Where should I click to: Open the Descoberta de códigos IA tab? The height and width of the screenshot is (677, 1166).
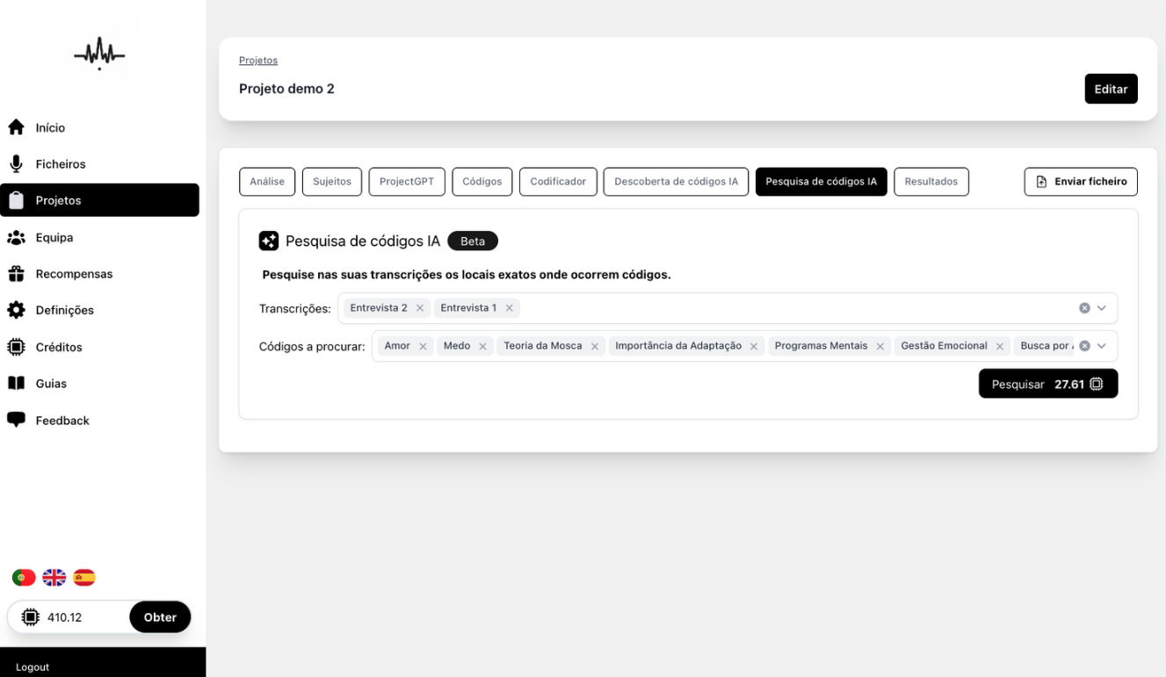coord(676,182)
